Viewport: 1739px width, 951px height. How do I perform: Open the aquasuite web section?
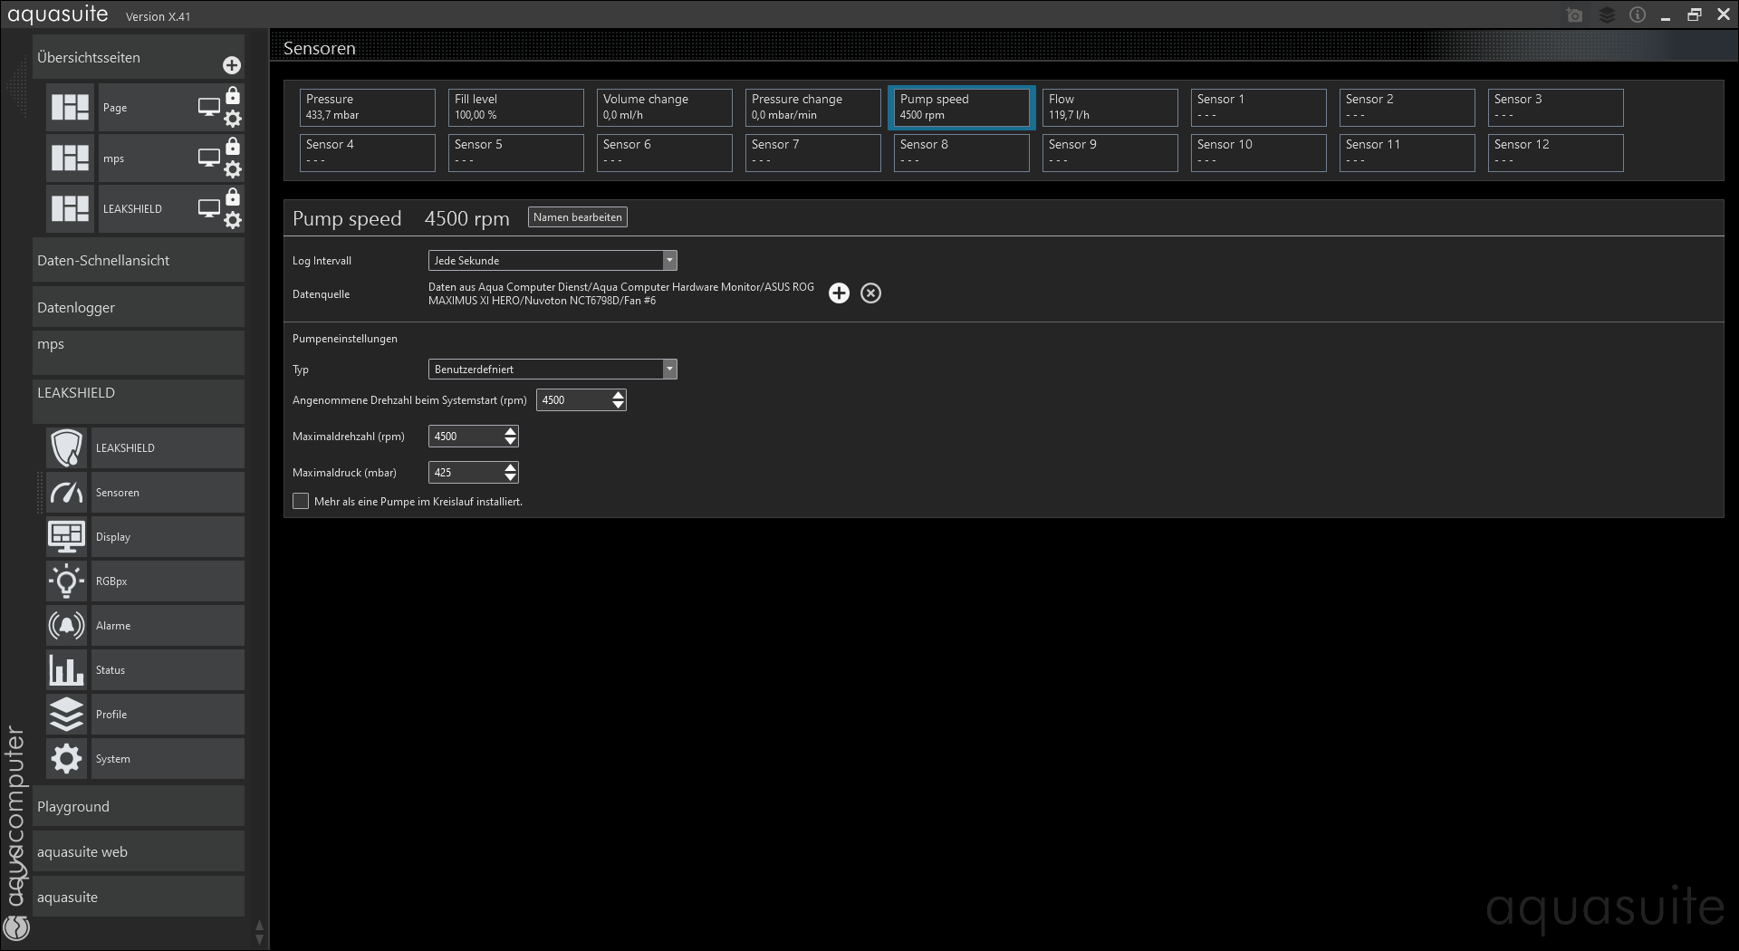click(138, 852)
